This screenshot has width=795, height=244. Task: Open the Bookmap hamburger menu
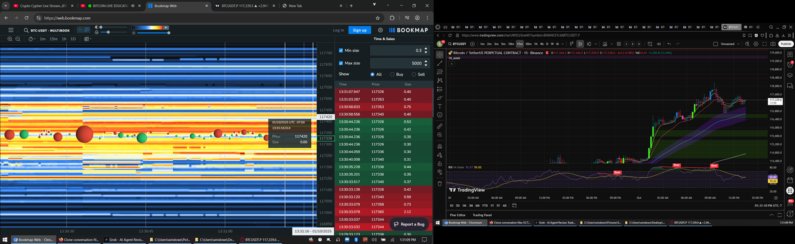pos(11,30)
